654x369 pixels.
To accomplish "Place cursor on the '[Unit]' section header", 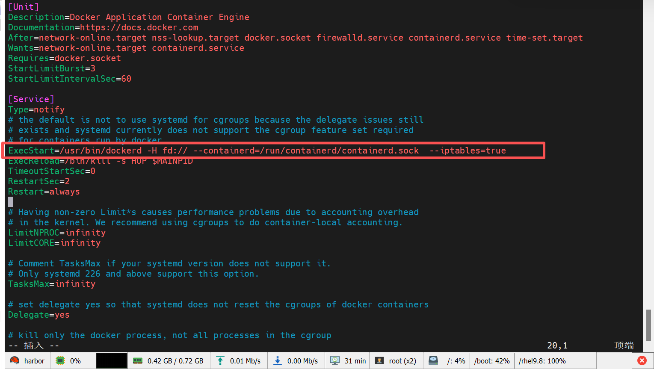I will 24,7.
